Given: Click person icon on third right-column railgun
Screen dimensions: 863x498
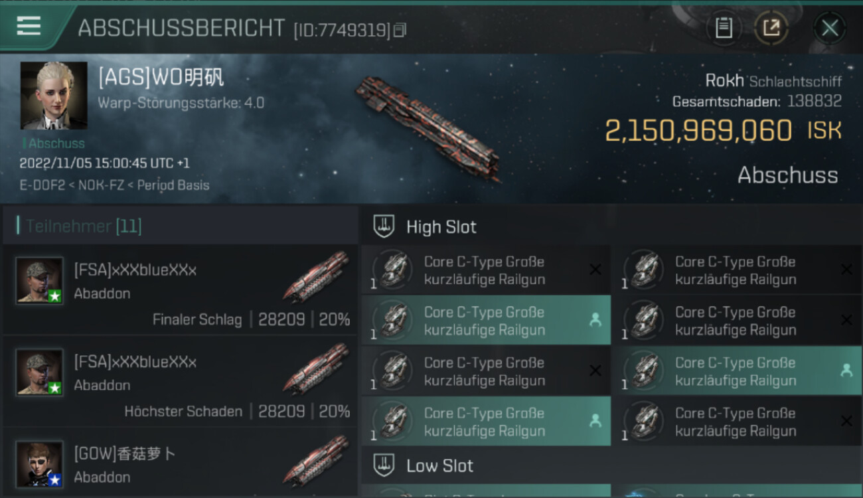Looking at the screenshot, I should pos(846,371).
